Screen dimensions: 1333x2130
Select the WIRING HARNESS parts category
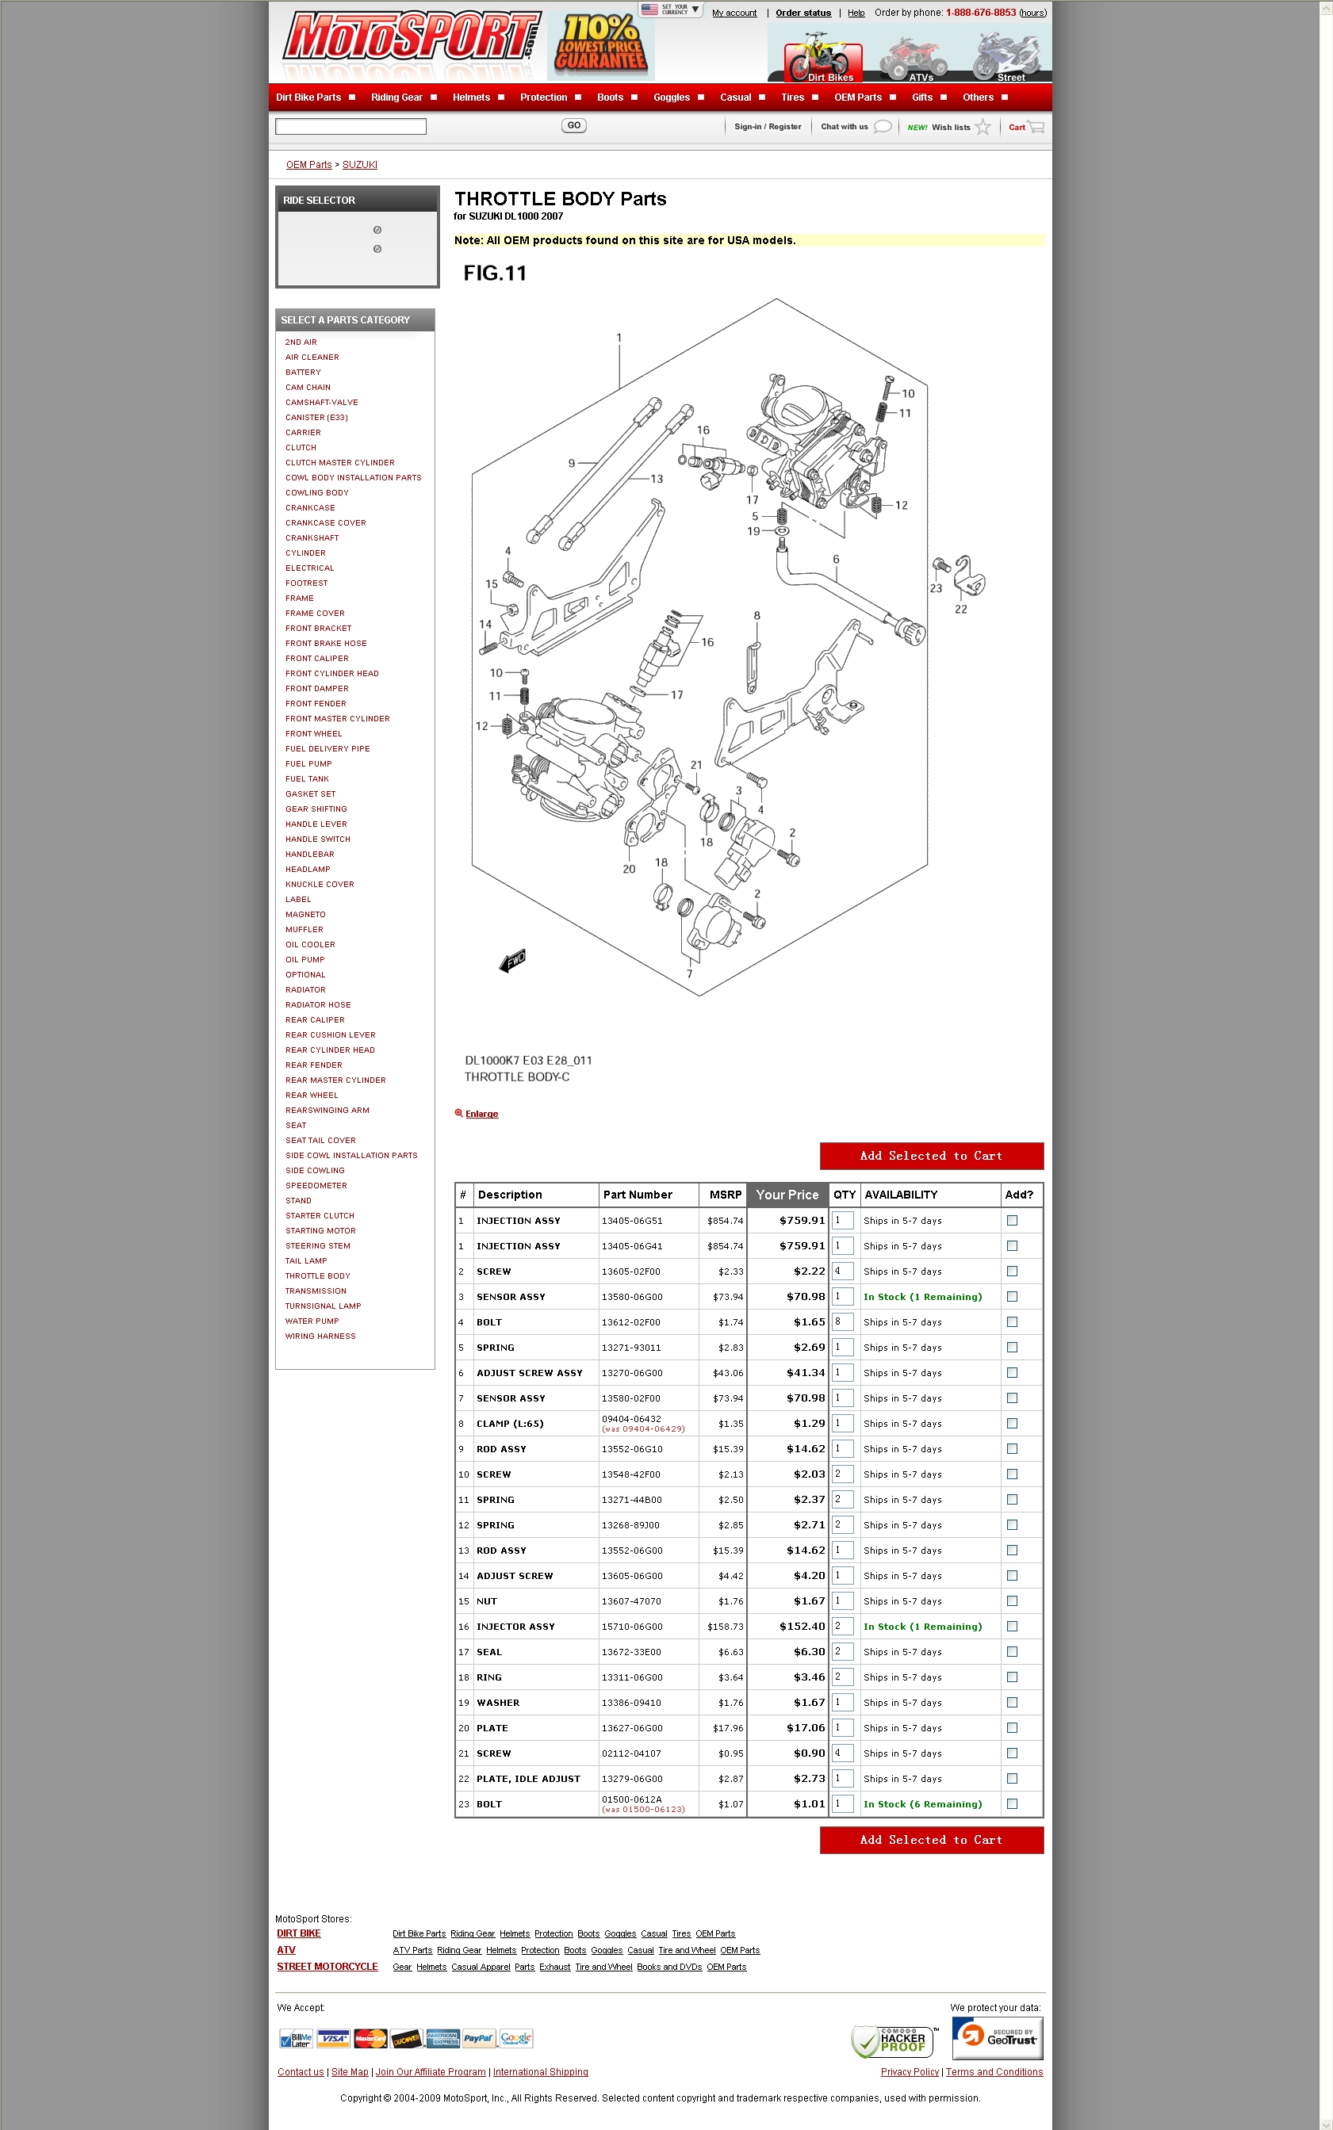320,1337
